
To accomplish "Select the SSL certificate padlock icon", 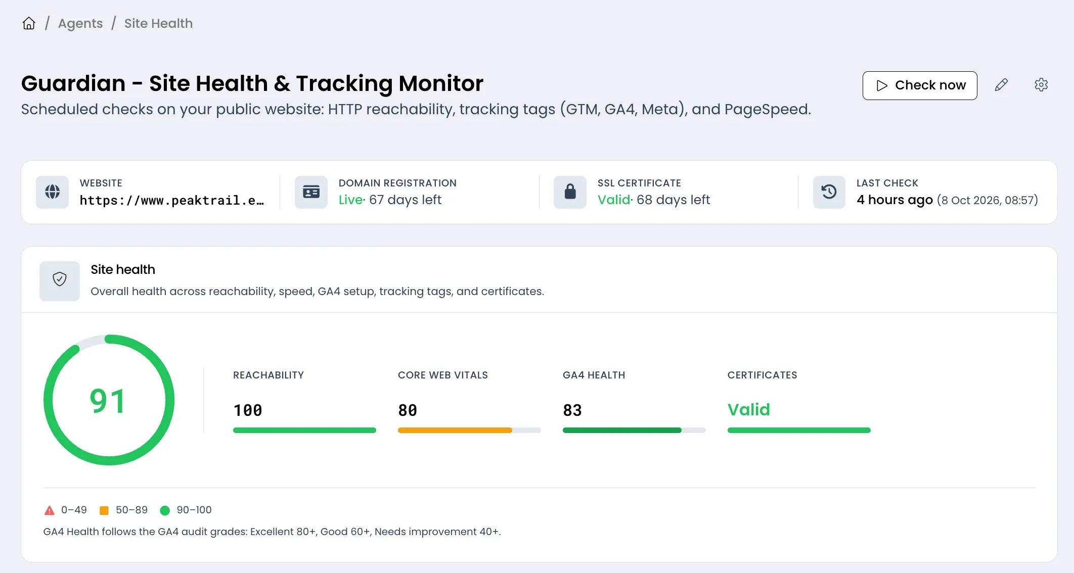I will [570, 192].
